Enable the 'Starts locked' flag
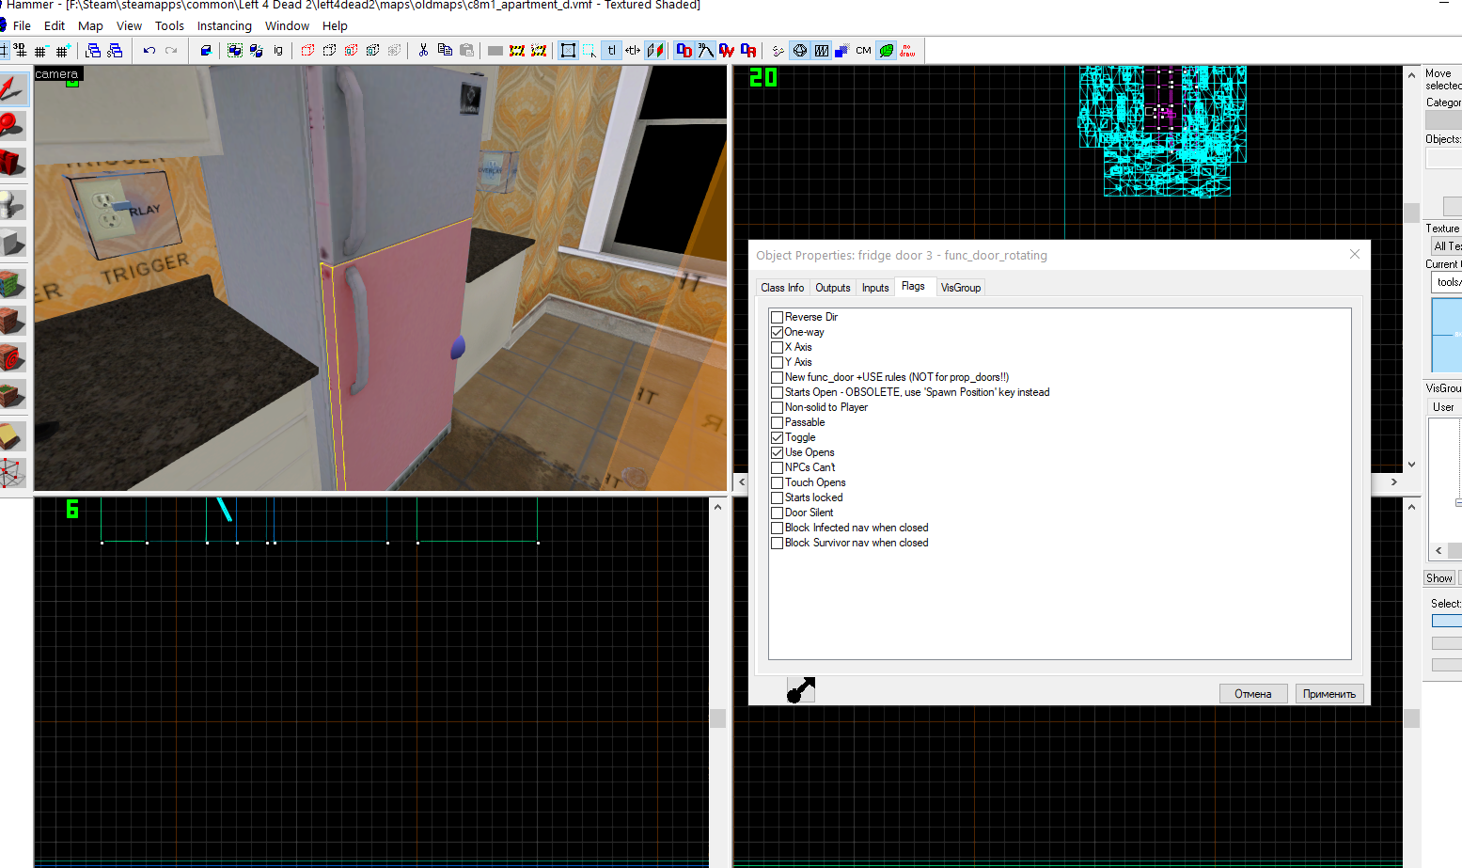This screenshot has height=868, width=1462. tap(777, 497)
